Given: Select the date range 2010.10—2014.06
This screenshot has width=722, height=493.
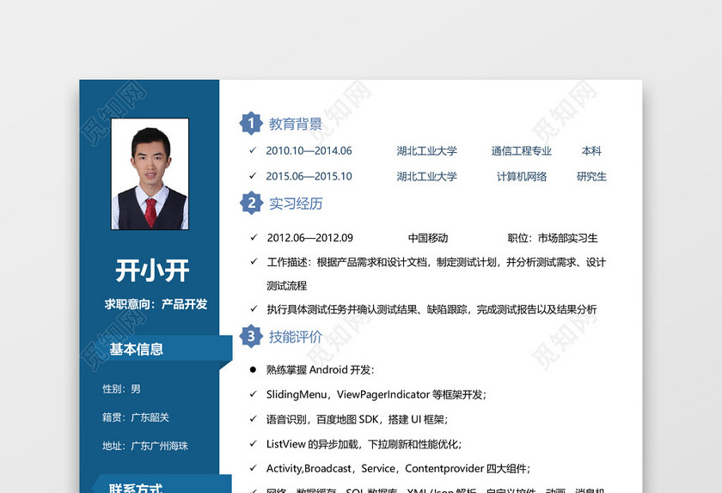Looking at the screenshot, I should pos(309,150).
